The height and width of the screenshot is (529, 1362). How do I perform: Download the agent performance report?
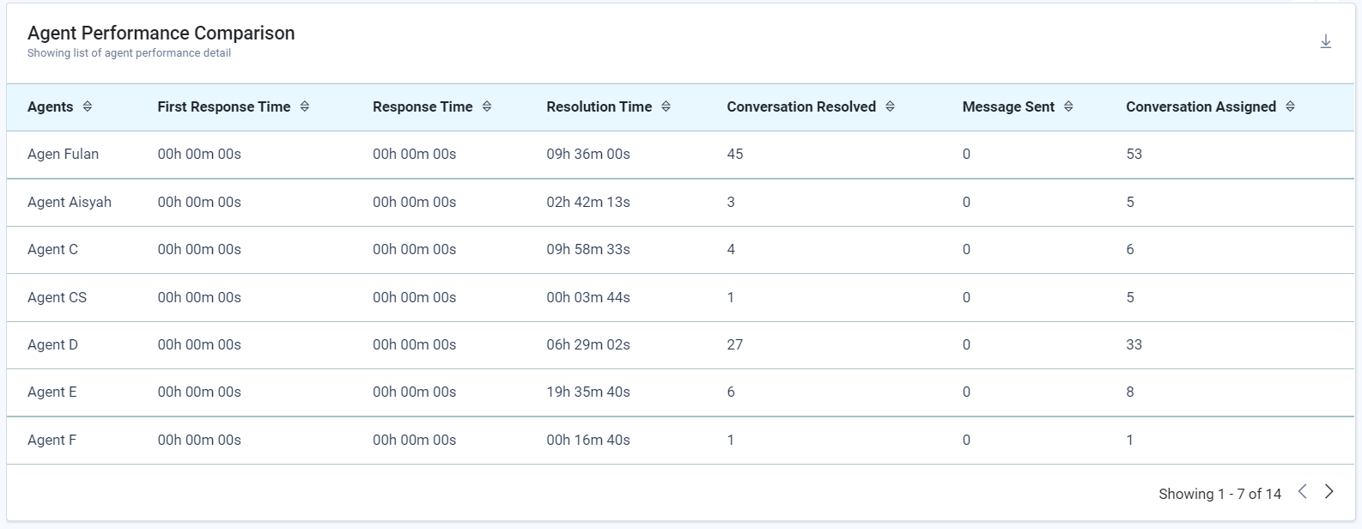(x=1325, y=41)
